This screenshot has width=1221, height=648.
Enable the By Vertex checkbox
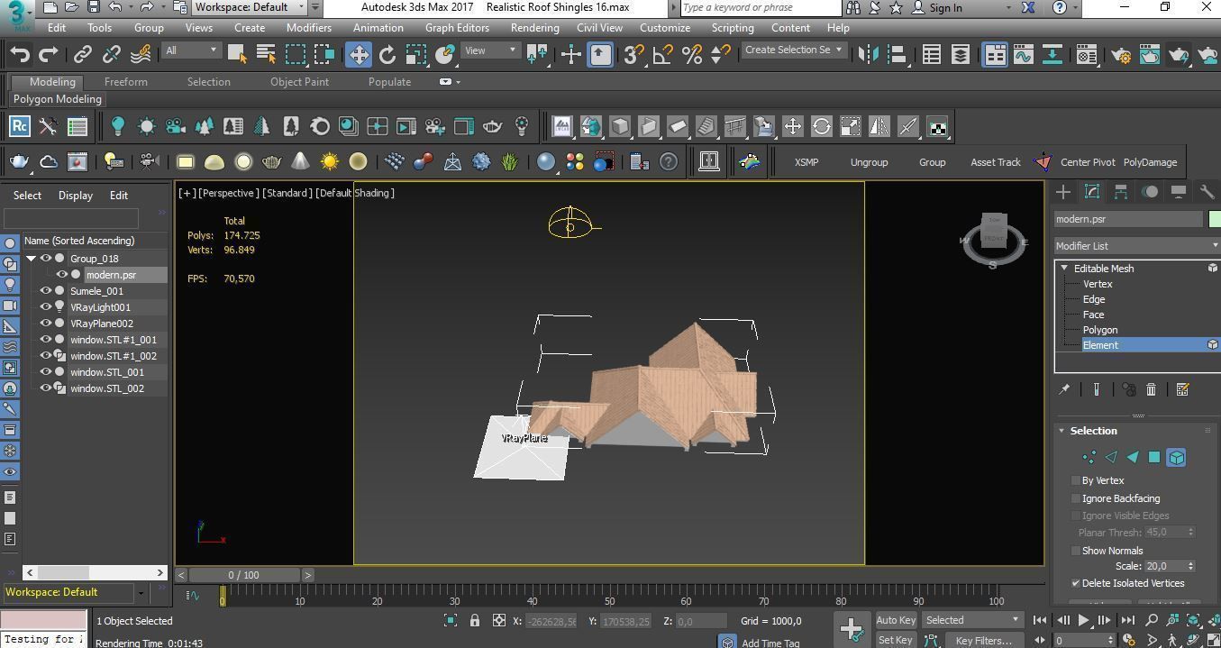(1076, 480)
